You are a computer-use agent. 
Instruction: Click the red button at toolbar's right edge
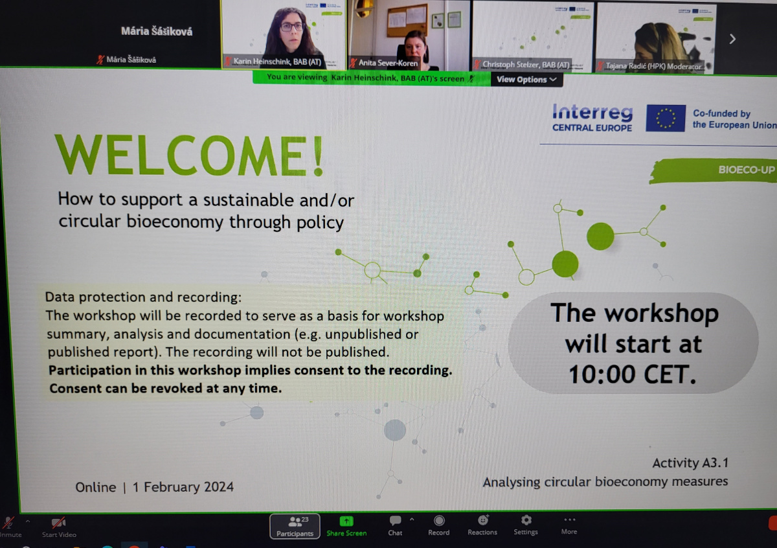pyautogui.click(x=772, y=522)
